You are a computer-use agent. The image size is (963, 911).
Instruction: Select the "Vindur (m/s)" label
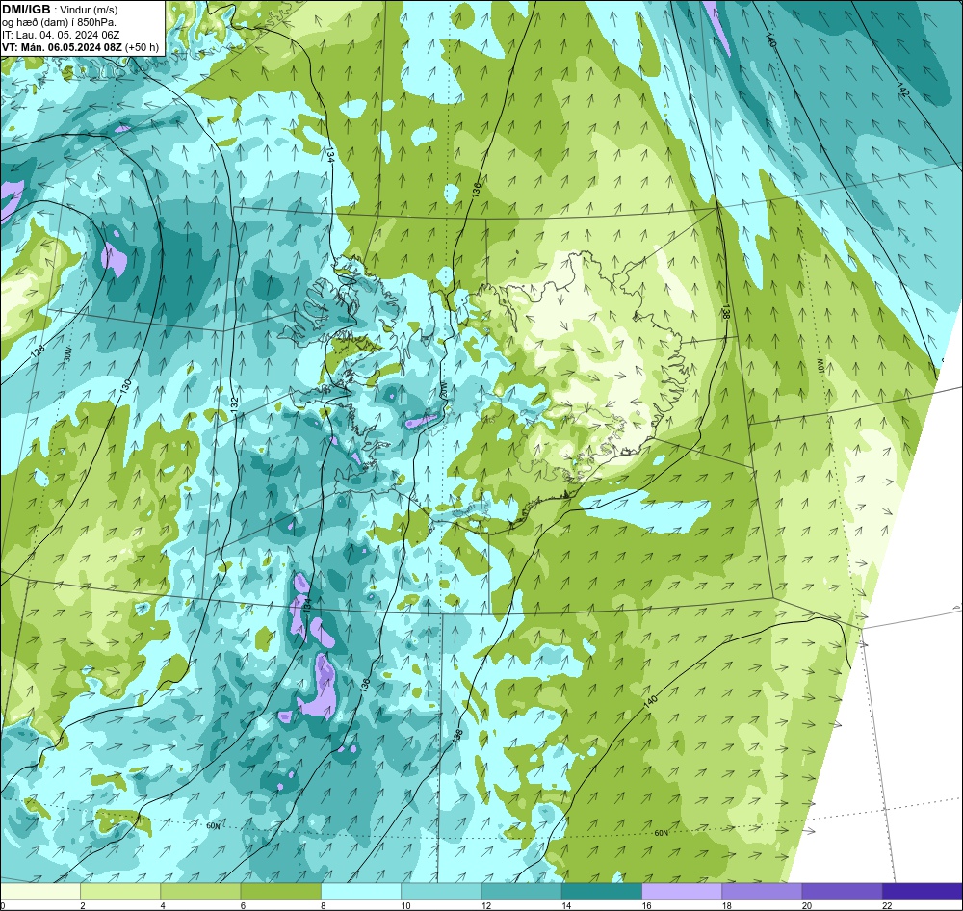(x=89, y=10)
